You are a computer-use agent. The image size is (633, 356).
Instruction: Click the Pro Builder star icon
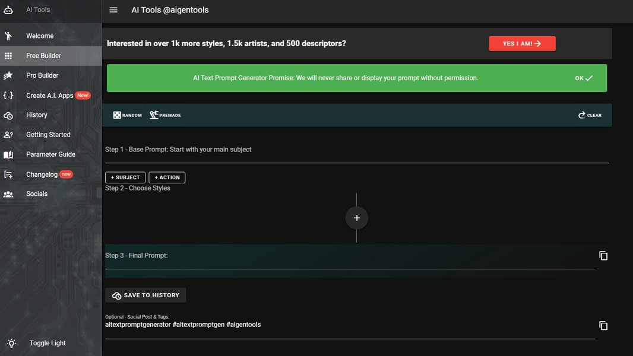point(8,75)
